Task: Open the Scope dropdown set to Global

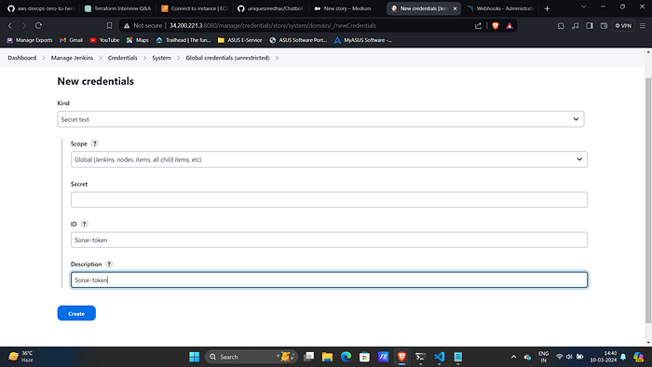Action: [329, 159]
